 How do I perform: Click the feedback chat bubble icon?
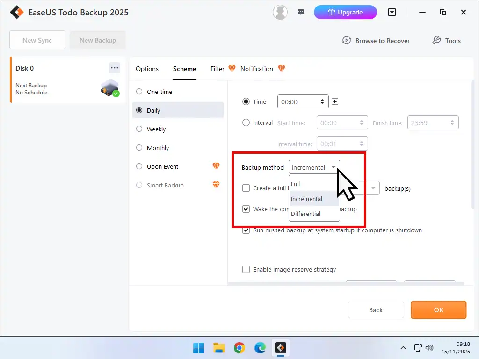301,11
